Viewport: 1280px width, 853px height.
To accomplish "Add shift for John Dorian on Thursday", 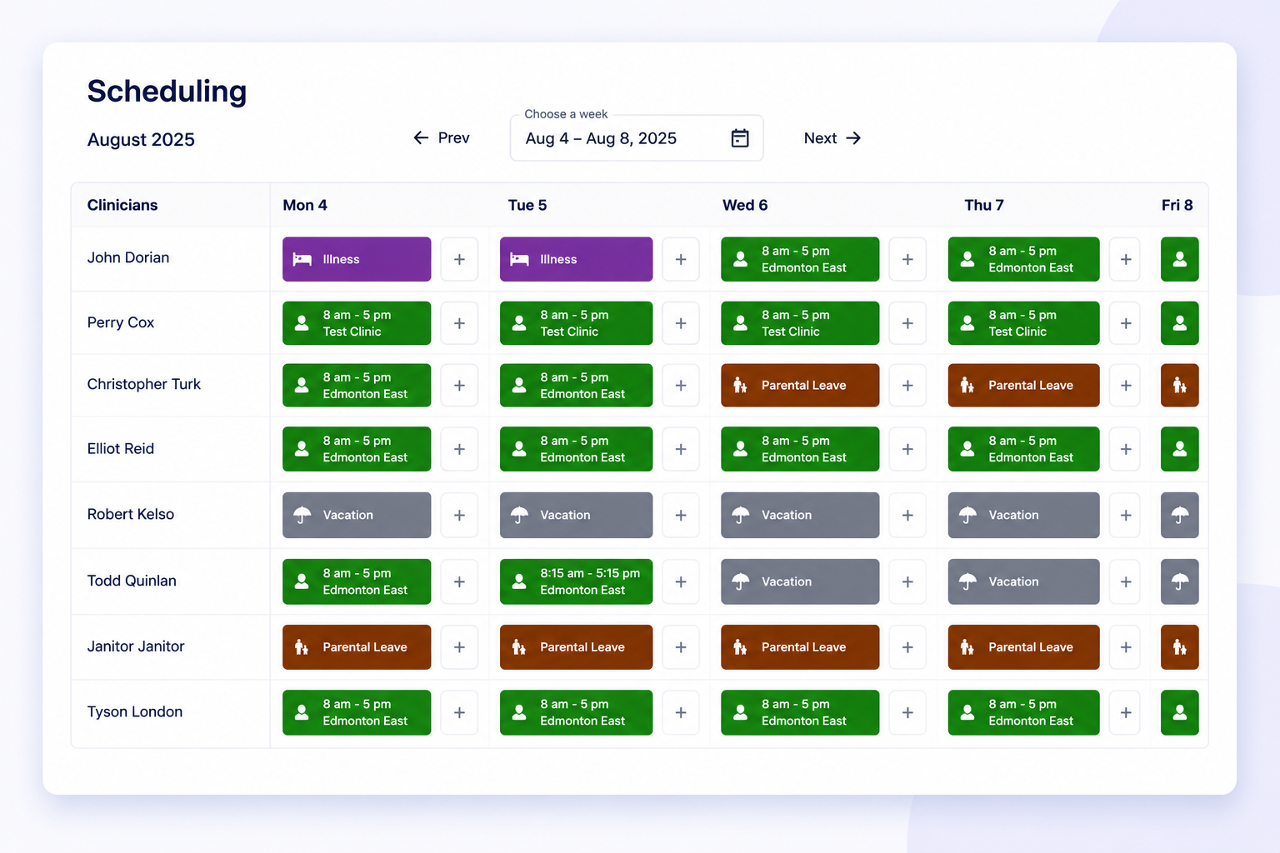I will tap(1126, 259).
